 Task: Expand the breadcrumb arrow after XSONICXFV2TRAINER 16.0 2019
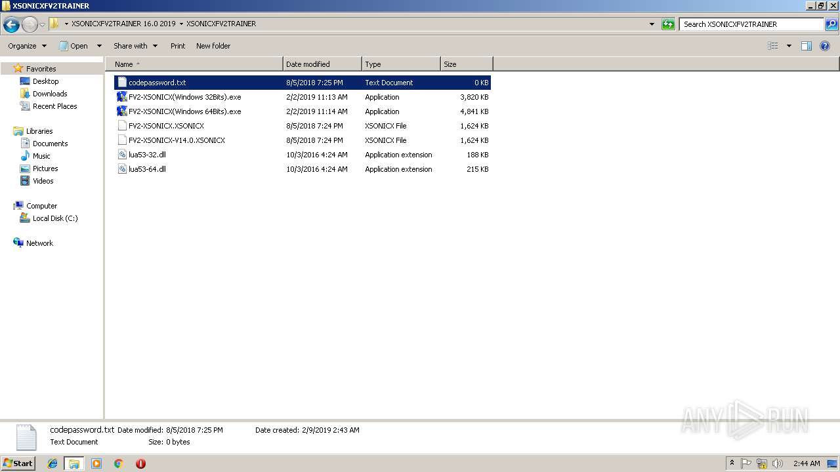(181, 24)
